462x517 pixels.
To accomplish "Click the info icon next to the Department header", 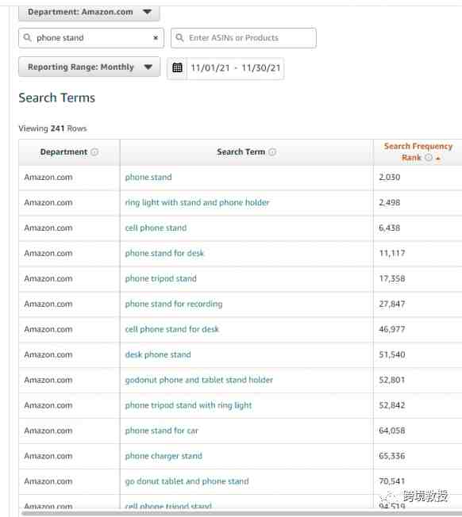I will point(94,152).
